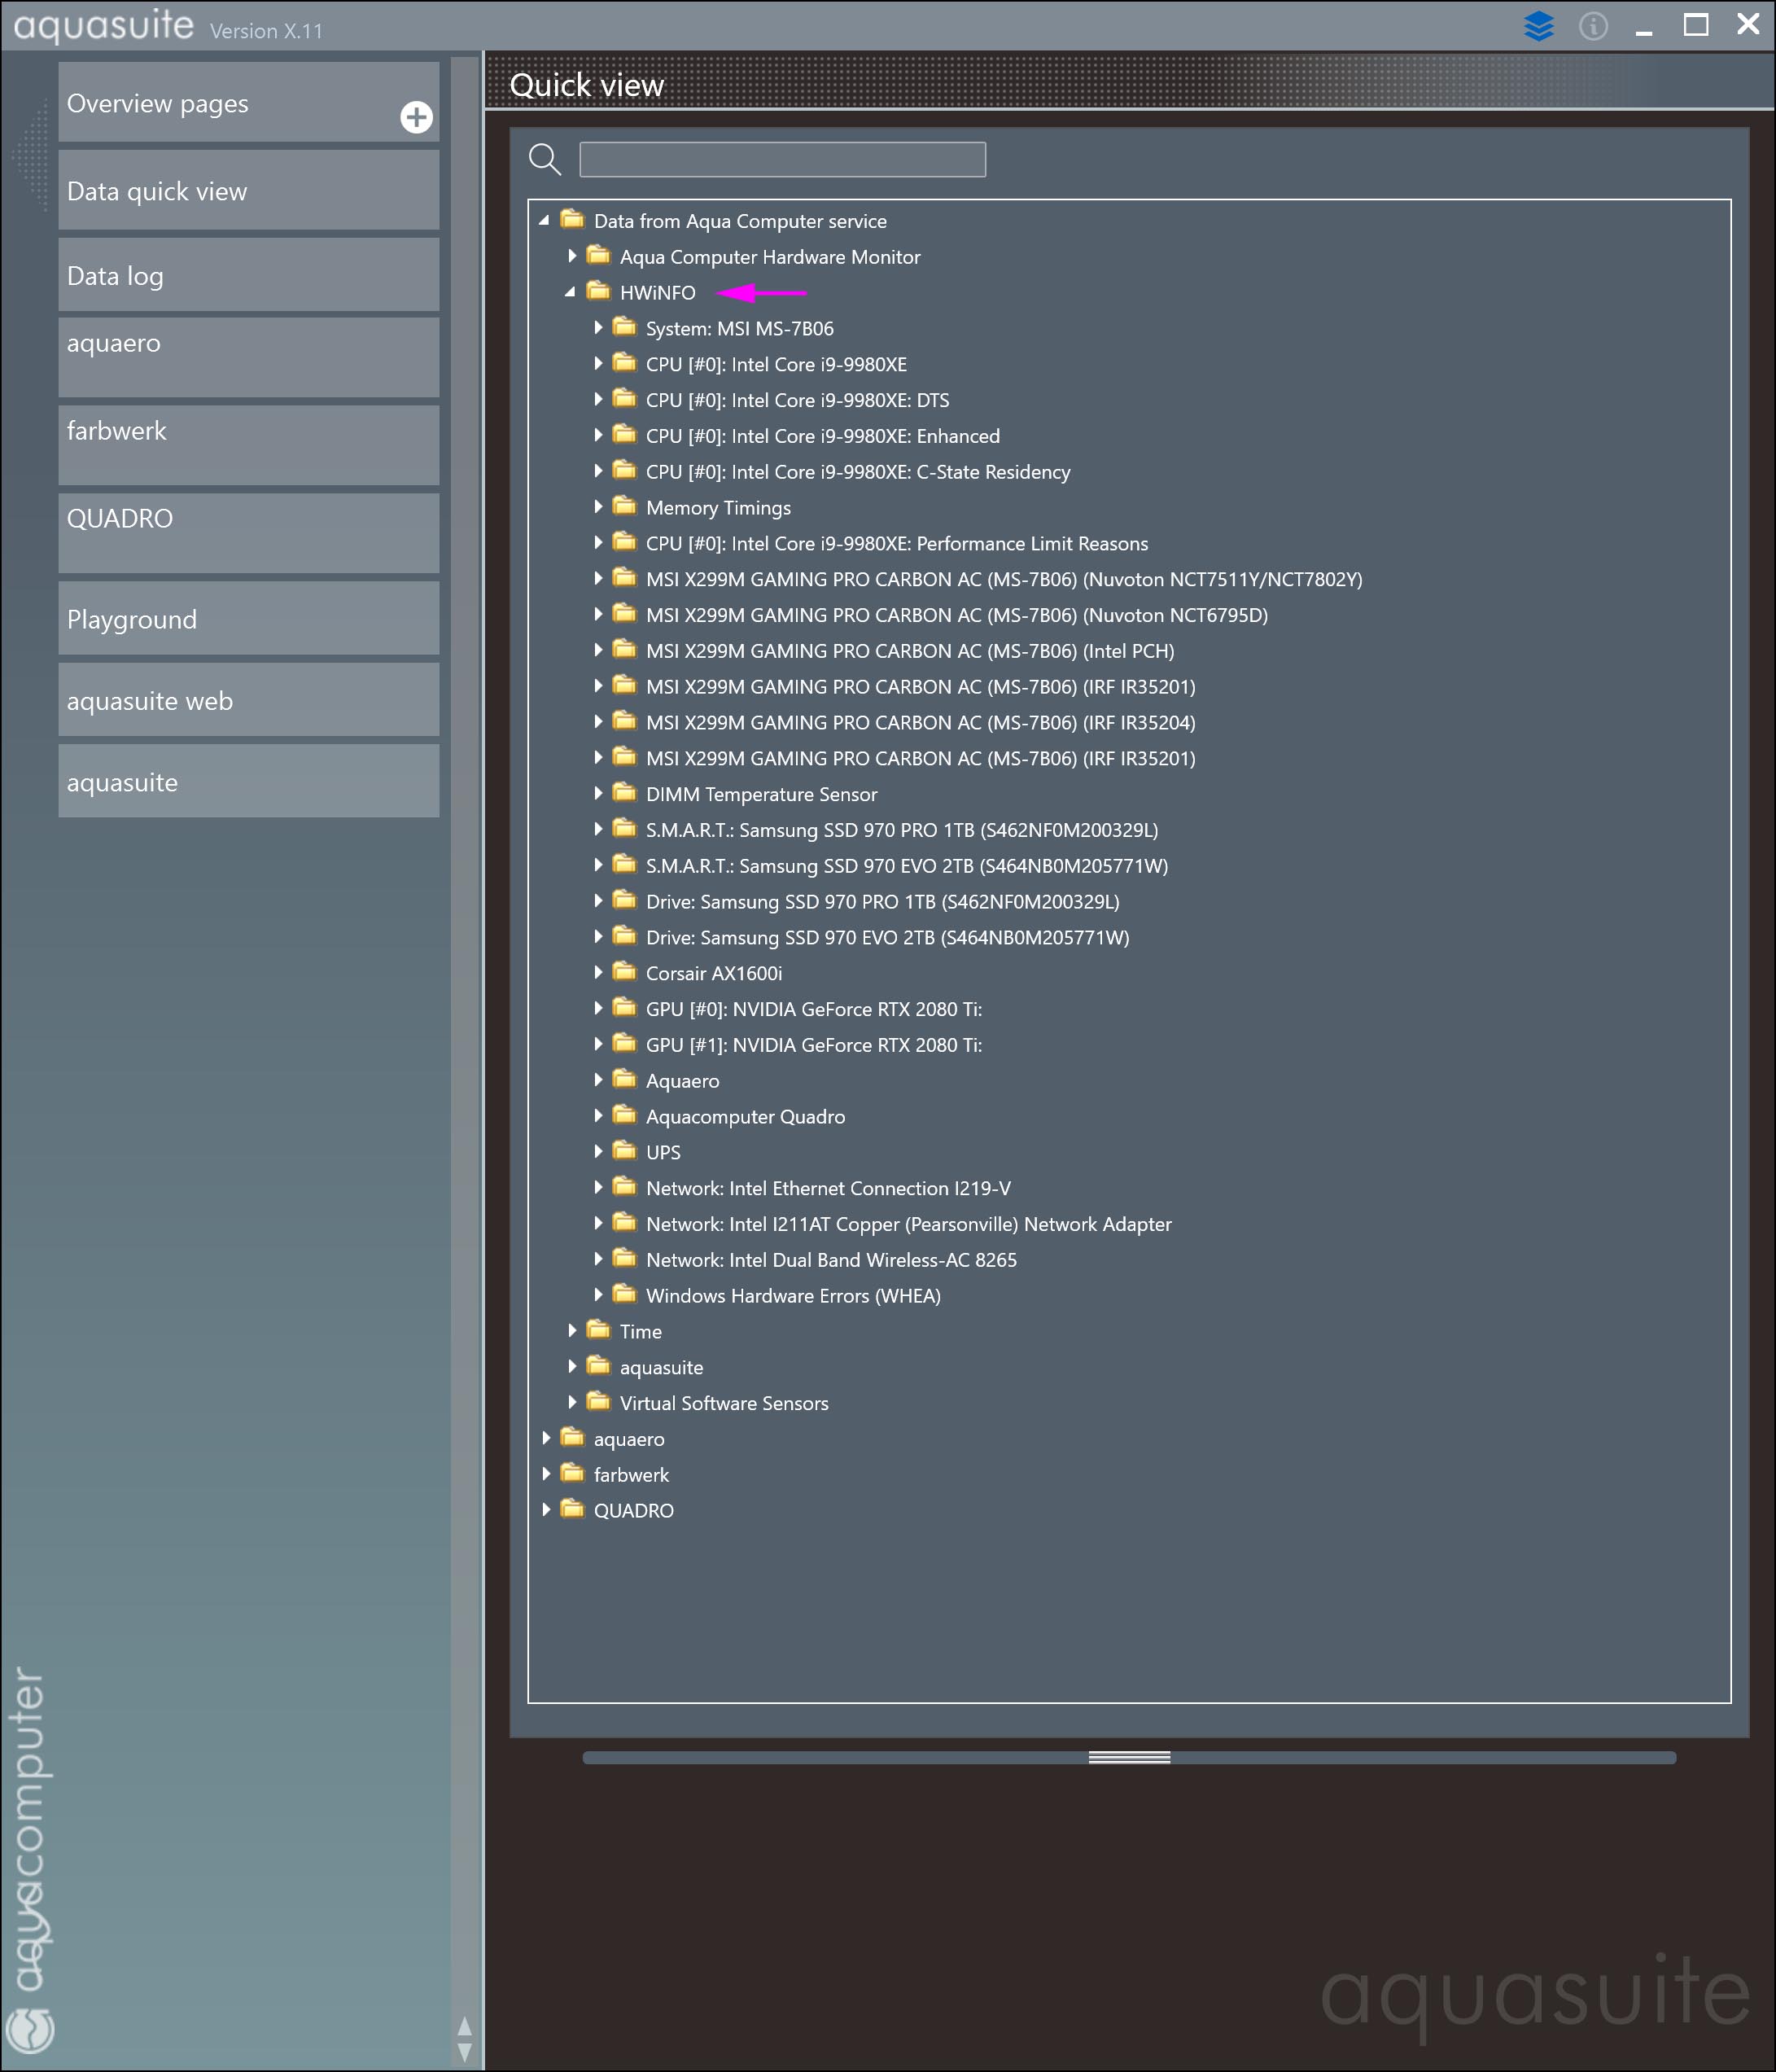Open the aquasuite settings sidebar entry

(249, 781)
